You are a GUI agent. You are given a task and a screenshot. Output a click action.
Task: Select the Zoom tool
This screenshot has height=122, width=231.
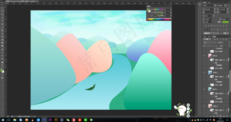[2, 65]
